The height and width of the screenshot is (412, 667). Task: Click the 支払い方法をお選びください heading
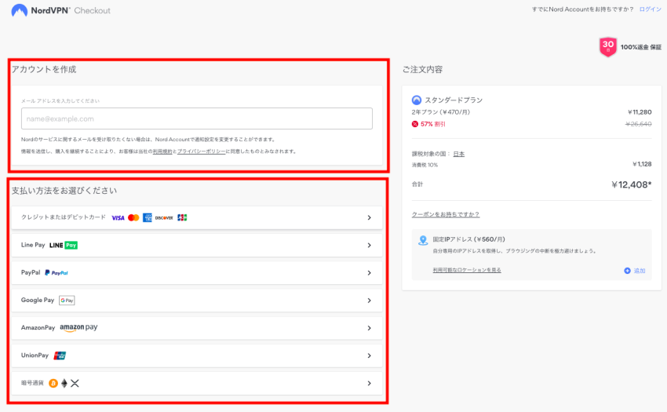point(64,190)
